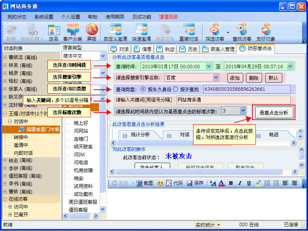This screenshot has width=308, height=231.
Task: Pick font color red A swatch
Action: pos(222,183)
